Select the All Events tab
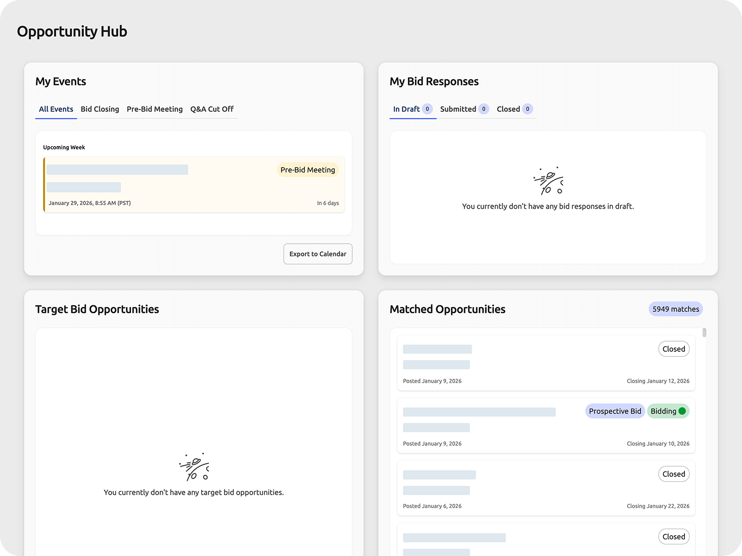 click(56, 109)
